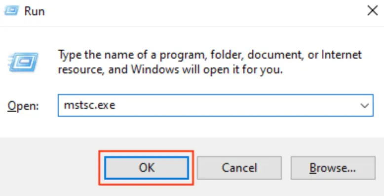Click the word "folder" in the description
384x196 pixels.
pos(224,55)
